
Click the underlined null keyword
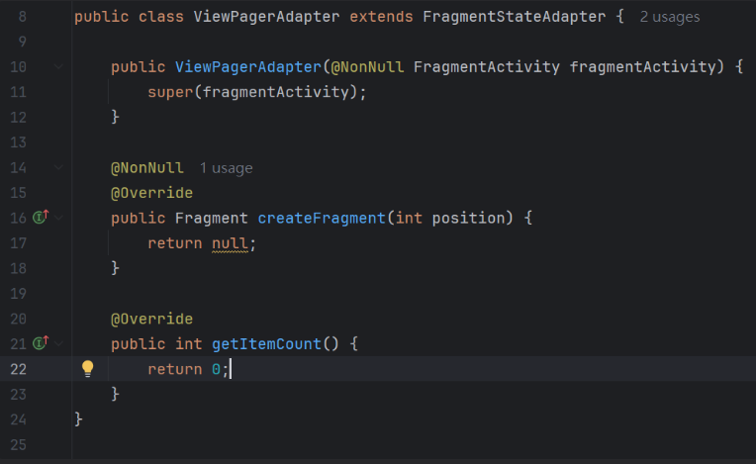230,243
